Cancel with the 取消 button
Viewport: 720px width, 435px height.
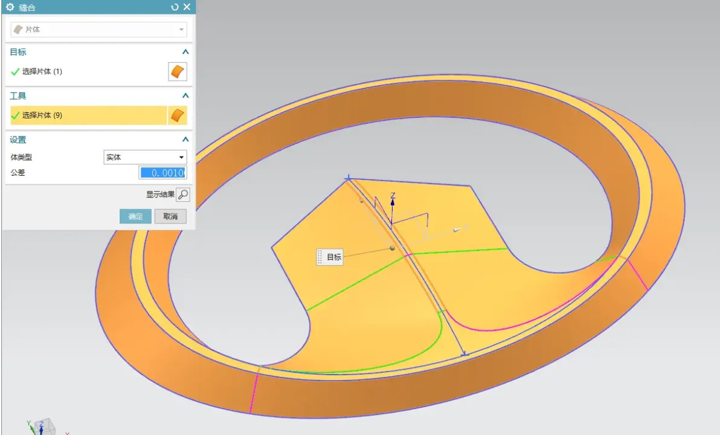(x=170, y=216)
